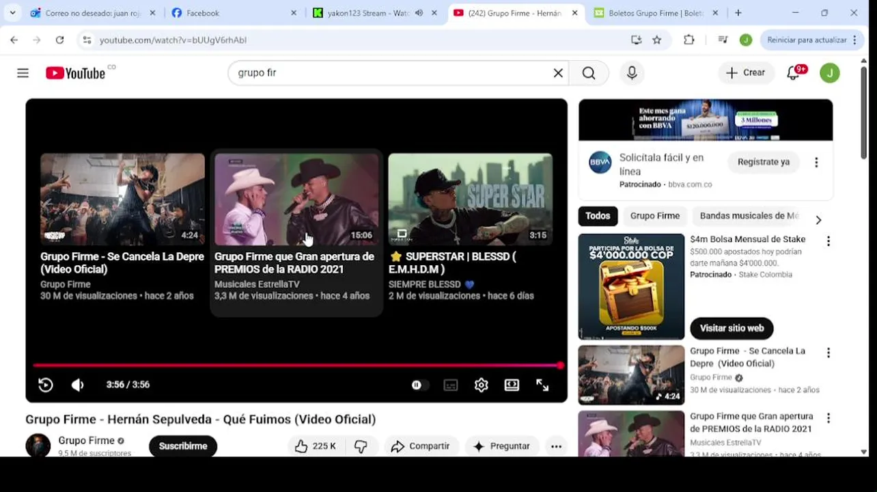Bookmark this page with the star
The width and height of the screenshot is (877, 492).
coord(657,40)
